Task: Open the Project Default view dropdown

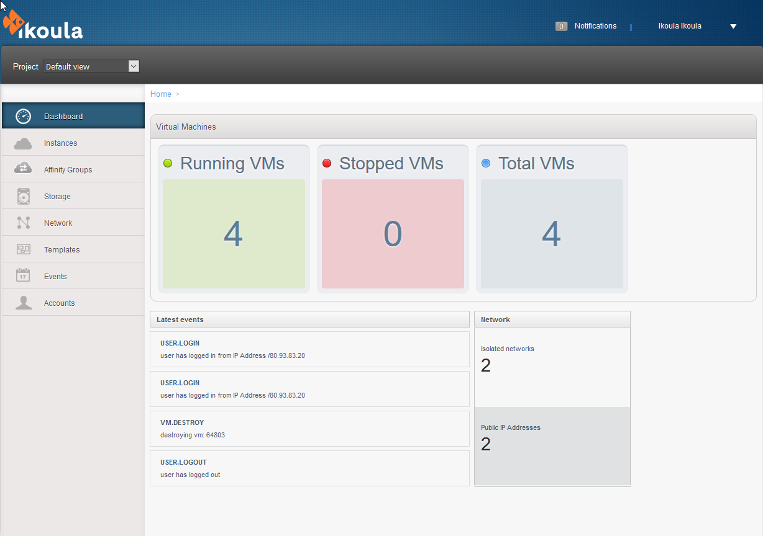Action: click(x=91, y=66)
